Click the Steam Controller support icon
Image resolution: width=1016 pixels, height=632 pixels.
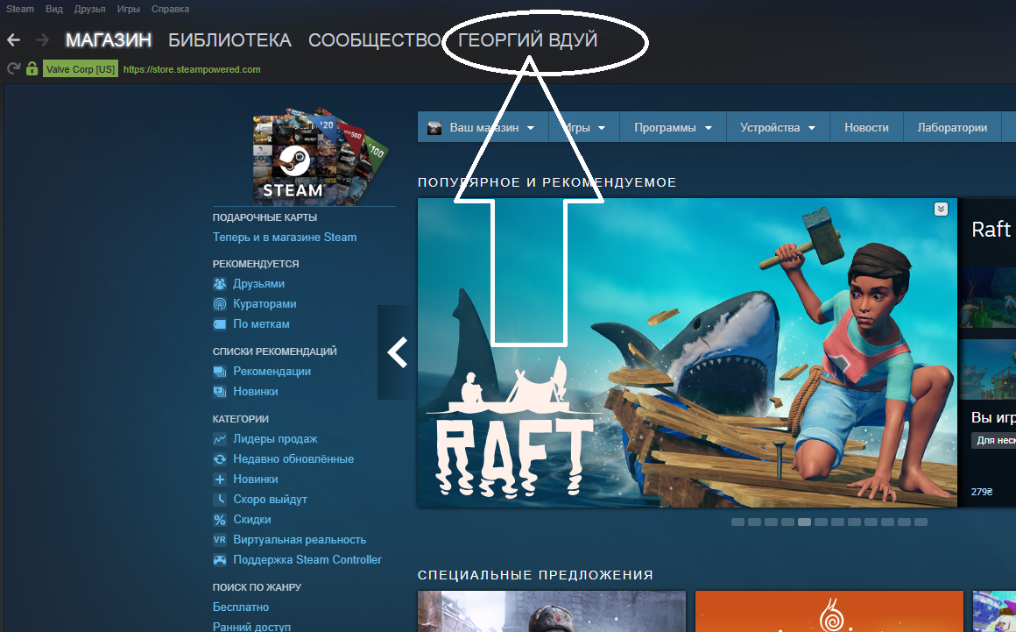tap(220, 560)
